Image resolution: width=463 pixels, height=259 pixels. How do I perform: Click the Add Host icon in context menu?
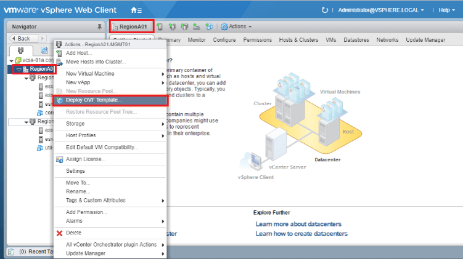click(59, 54)
